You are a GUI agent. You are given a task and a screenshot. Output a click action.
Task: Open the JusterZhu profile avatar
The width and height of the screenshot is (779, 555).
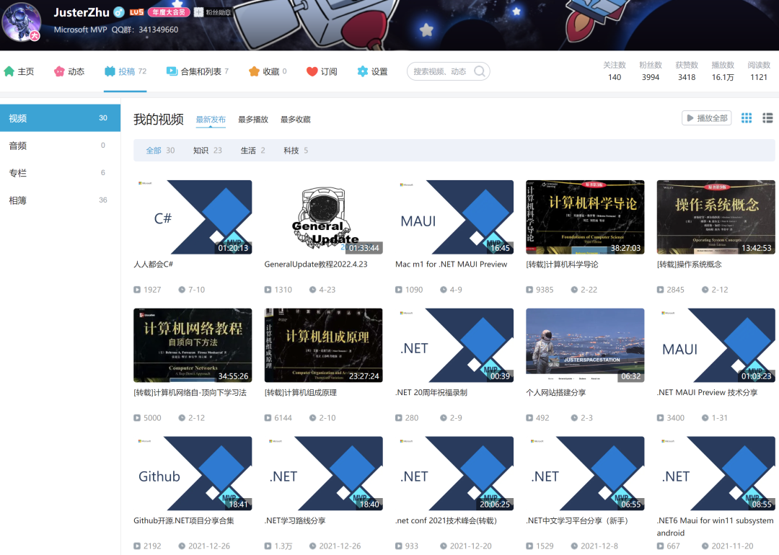(x=22, y=22)
